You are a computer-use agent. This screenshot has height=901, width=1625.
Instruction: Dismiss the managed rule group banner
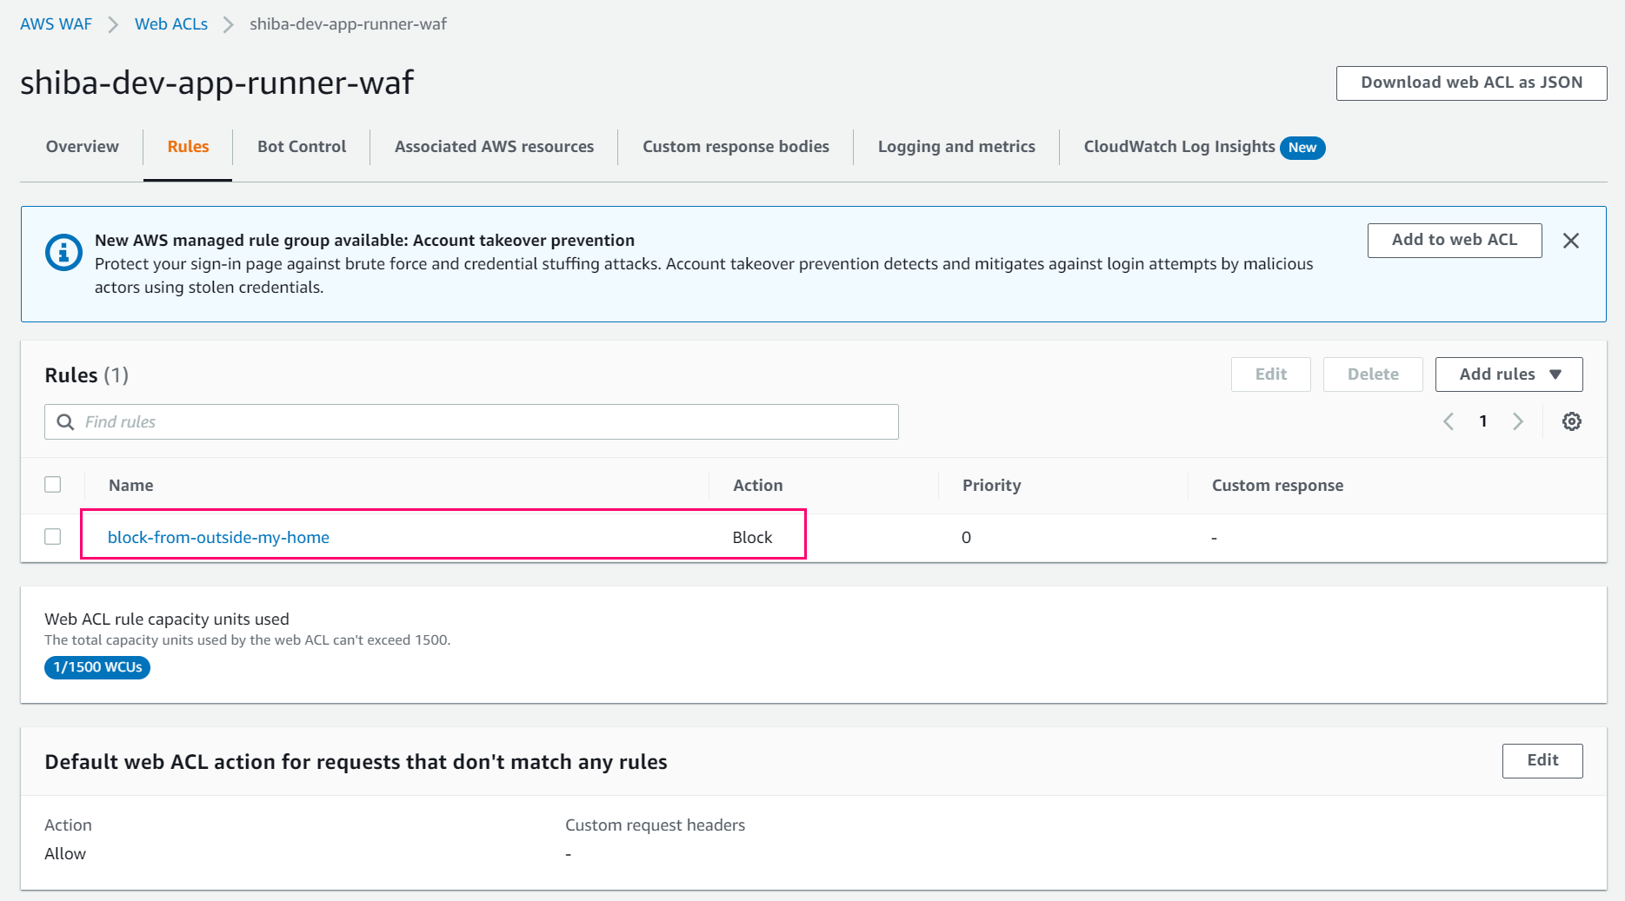click(x=1570, y=241)
